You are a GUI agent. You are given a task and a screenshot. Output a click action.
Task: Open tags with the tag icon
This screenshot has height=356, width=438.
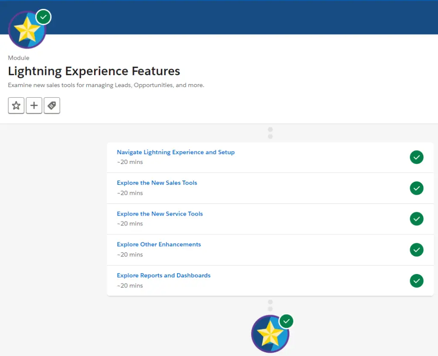52,105
